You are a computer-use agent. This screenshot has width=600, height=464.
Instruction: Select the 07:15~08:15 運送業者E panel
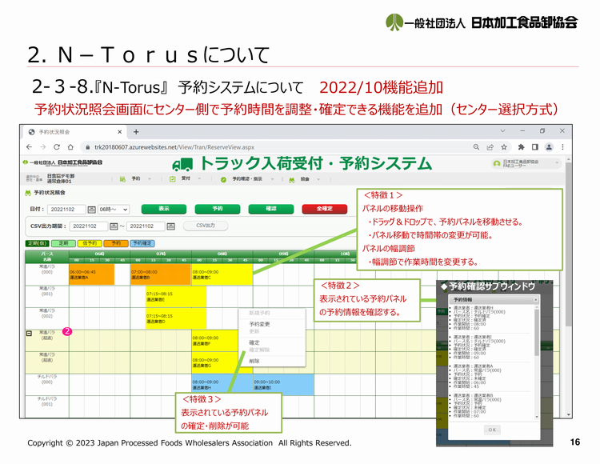176,297
